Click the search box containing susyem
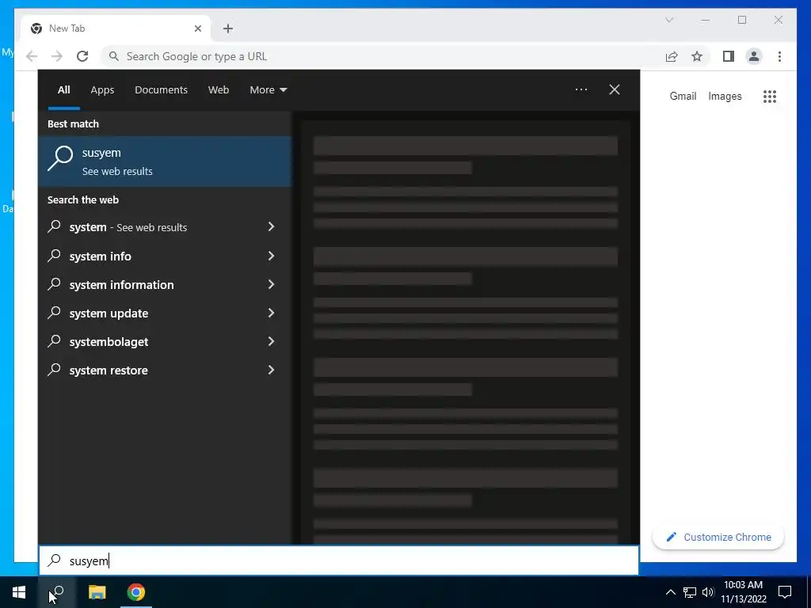 (339, 560)
